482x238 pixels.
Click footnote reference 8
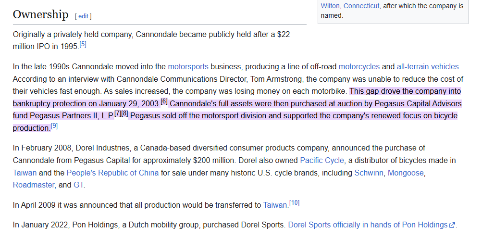point(124,114)
